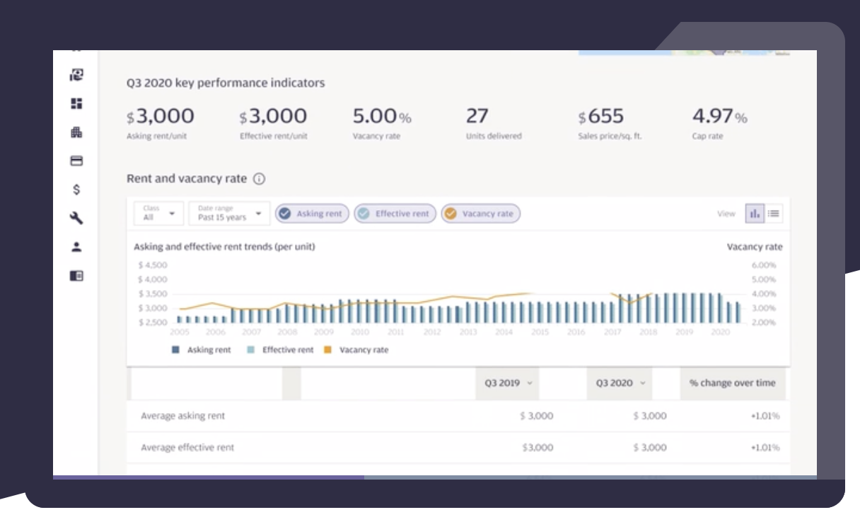The width and height of the screenshot is (860, 522).
Task: Click the buildings icon in sidebar
Action: coord(76,132)
